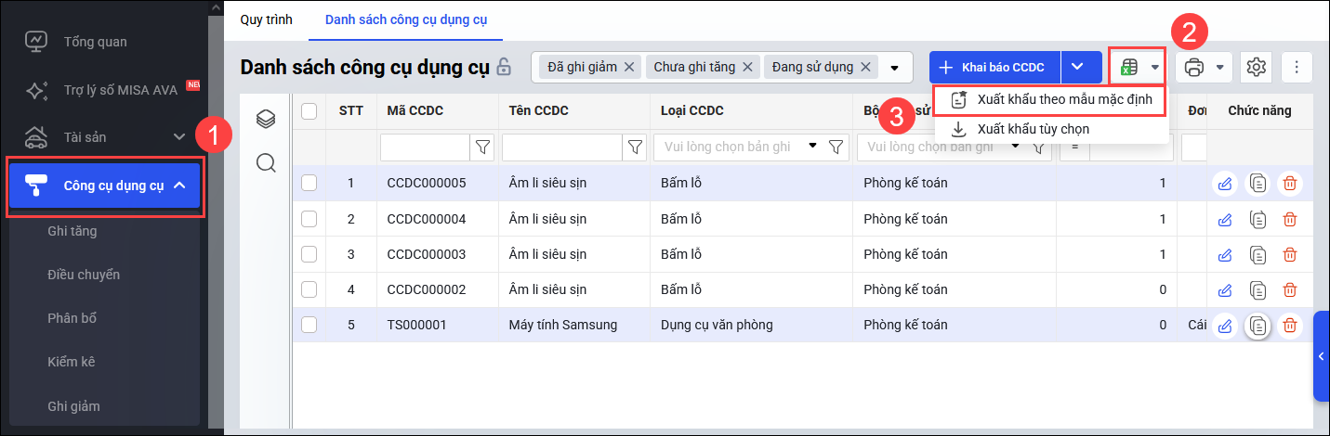
Task: Click the three-dot more options button
Action: [1297, 67]
